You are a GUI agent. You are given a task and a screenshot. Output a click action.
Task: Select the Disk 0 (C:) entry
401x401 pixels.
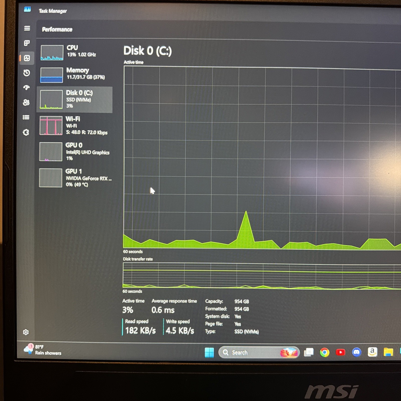coord(74,99)
